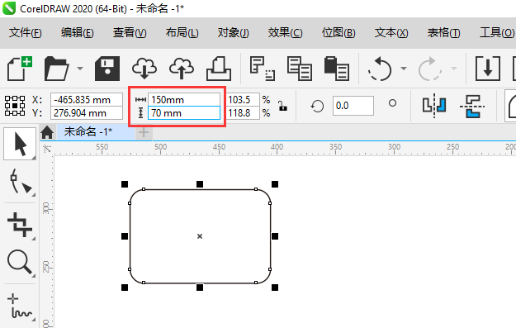Open the 文本(X) menu

pos(391,33)
